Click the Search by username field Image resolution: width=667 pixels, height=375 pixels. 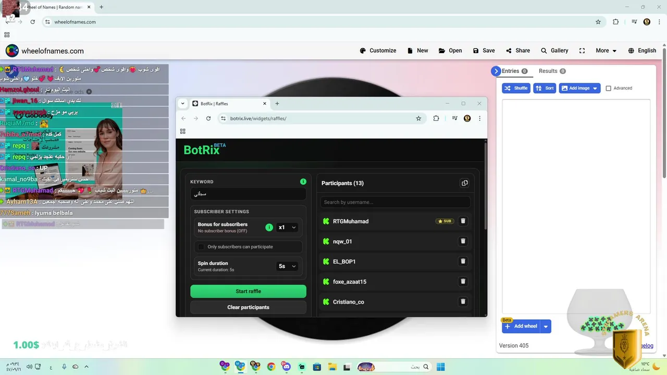pos(395,202)
